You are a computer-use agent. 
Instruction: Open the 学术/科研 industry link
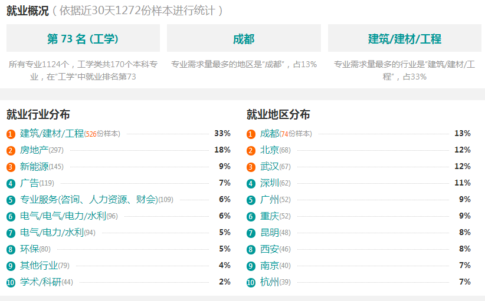pos(41,282)
